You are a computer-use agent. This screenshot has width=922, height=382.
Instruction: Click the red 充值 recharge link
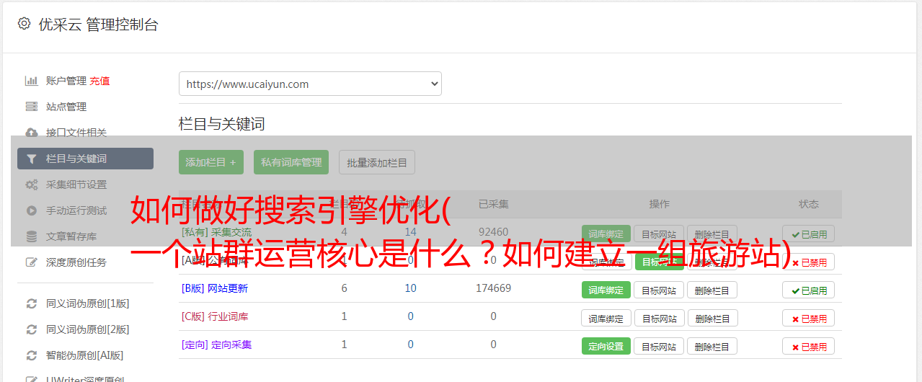pos(100,81)
